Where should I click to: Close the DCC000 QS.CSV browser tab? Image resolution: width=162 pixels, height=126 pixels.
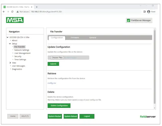pyautogui.click(x=32, y=7)
